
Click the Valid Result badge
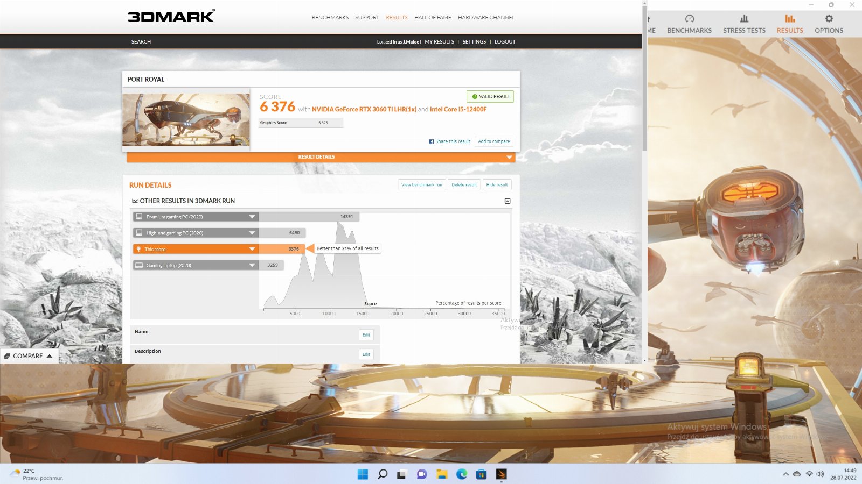[x=490, y=96]
